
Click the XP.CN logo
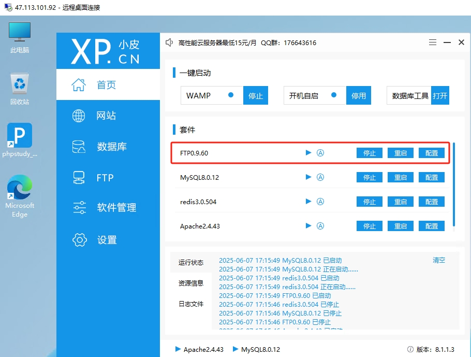pos(106,51)
